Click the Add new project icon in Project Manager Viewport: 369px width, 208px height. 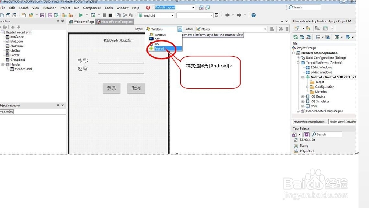tap(297, 28)
